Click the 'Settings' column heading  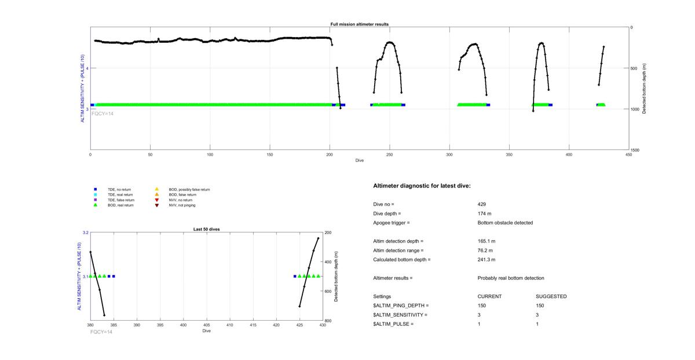382,297
